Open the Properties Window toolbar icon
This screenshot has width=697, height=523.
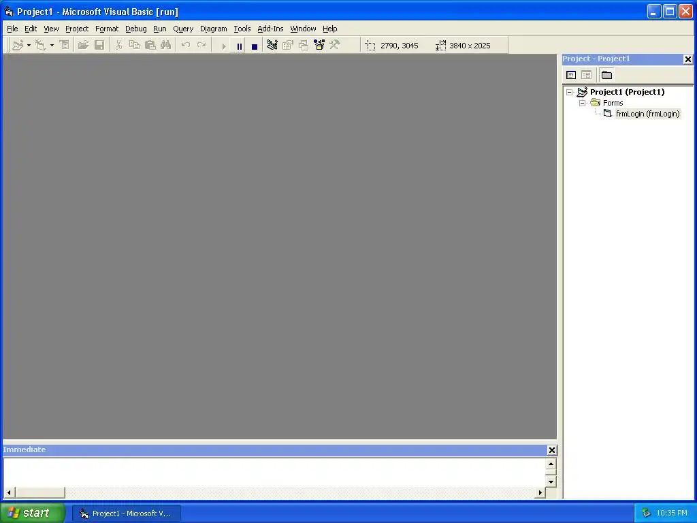point(288,46)
